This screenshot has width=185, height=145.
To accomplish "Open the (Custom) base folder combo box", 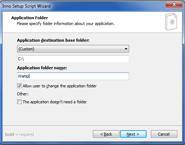I will (x=73, y=49).
